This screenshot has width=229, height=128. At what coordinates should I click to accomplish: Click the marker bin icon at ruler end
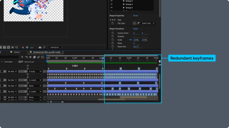pyautogui.click(x=160, y=62)
